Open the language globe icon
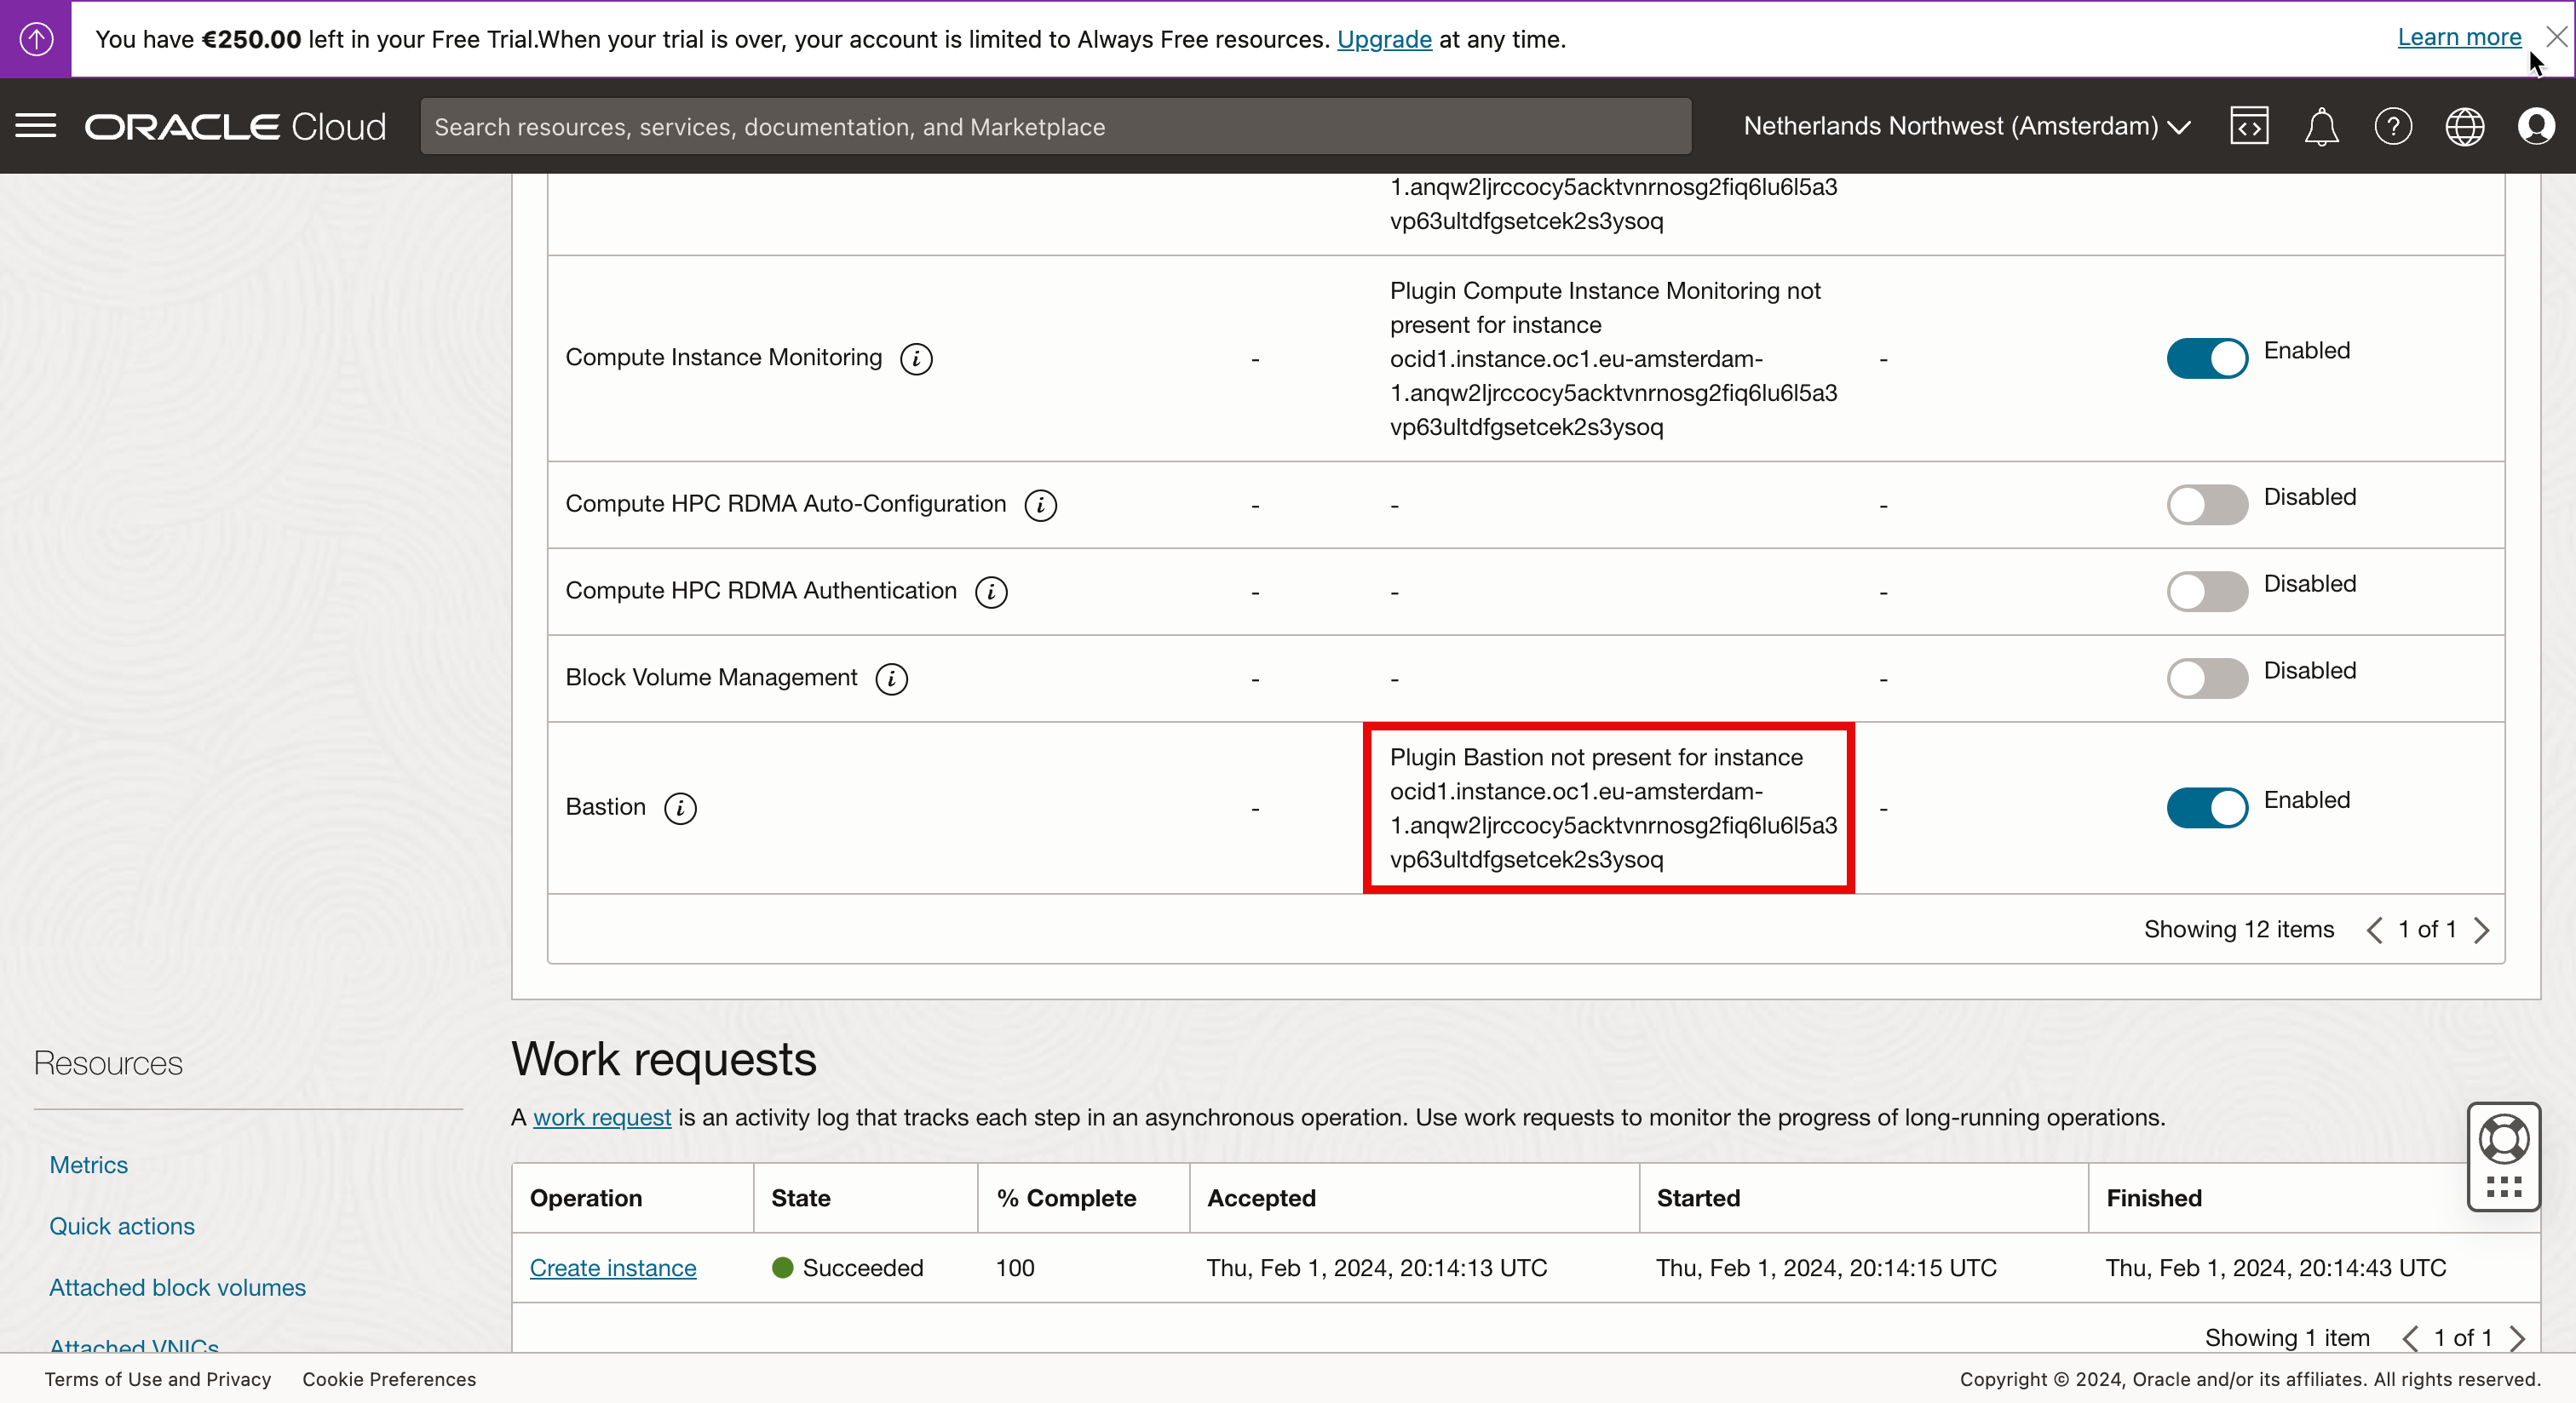This screenshot has height=1403, width=2576. click(x=2464, y=127)
